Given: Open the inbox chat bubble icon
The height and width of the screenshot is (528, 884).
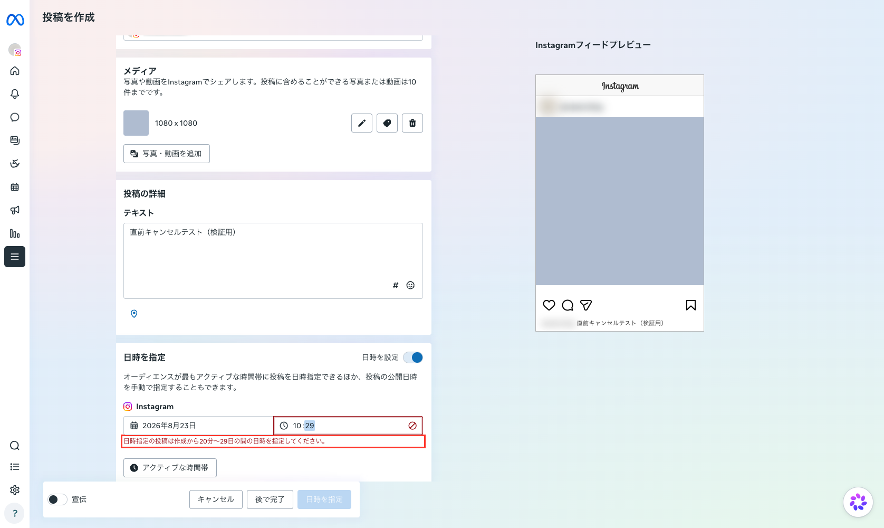Looking at the screenshot, I should tap(15, 117).
